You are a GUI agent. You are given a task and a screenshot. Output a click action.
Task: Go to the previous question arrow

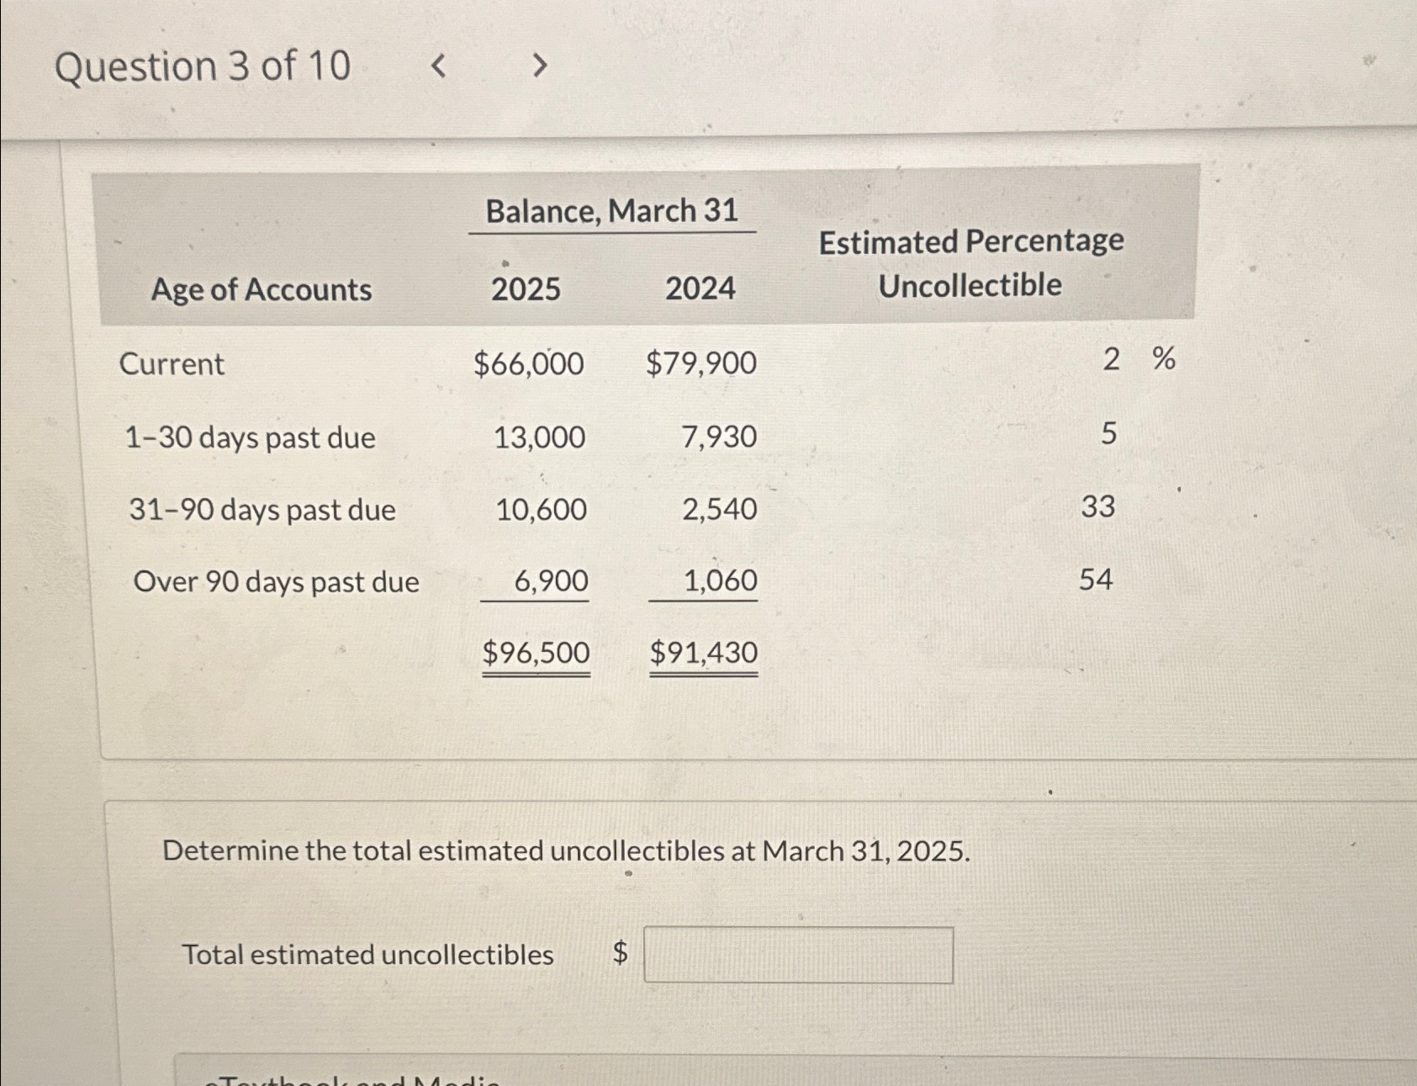pyautogui.click(x=437, y=65)
